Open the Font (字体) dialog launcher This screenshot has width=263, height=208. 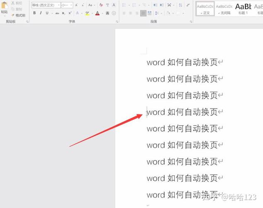[x=117, y=22]
